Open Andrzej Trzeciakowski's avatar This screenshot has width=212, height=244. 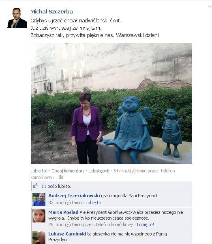coord(39,199)
